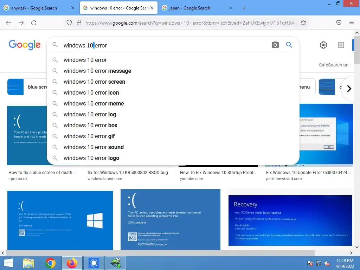Image resolution: width=360 pixels, height=270 pixels.
Task: Click the padlock site security icon
Action: pyautogui.click(x=79, y=22)
